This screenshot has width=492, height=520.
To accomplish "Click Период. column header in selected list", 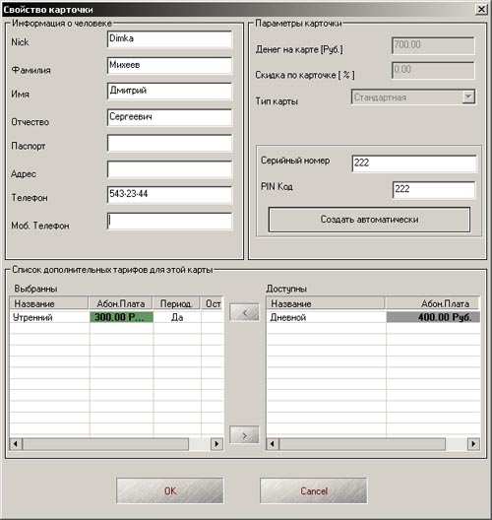I will pos(176,303).
